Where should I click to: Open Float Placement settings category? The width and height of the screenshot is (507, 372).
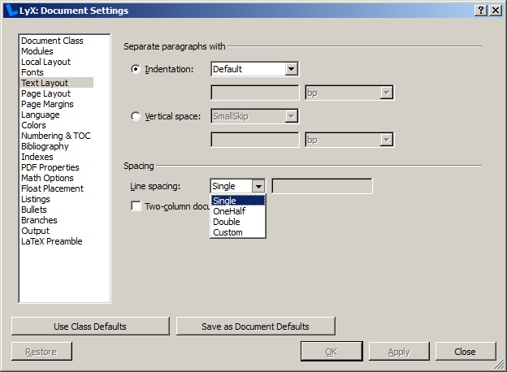52,188
